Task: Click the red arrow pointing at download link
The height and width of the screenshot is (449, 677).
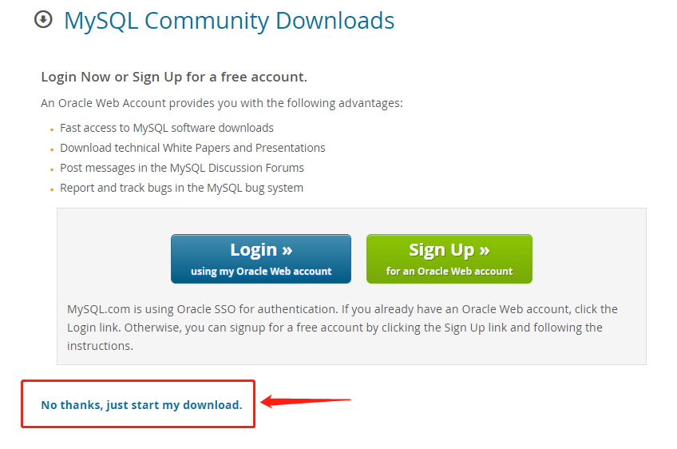Action: coord(306,401)
